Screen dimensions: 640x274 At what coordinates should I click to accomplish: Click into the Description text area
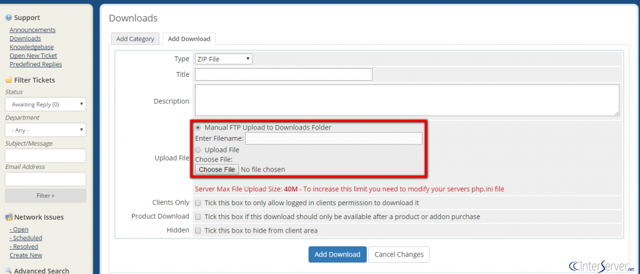[407, 101]
